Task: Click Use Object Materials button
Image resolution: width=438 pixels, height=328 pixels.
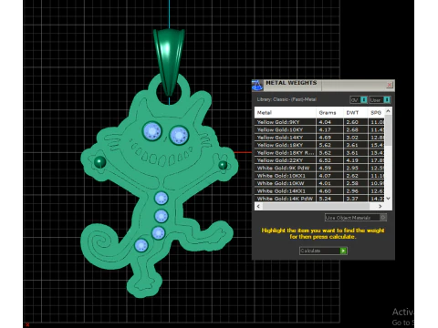Action: click(356, 218)
